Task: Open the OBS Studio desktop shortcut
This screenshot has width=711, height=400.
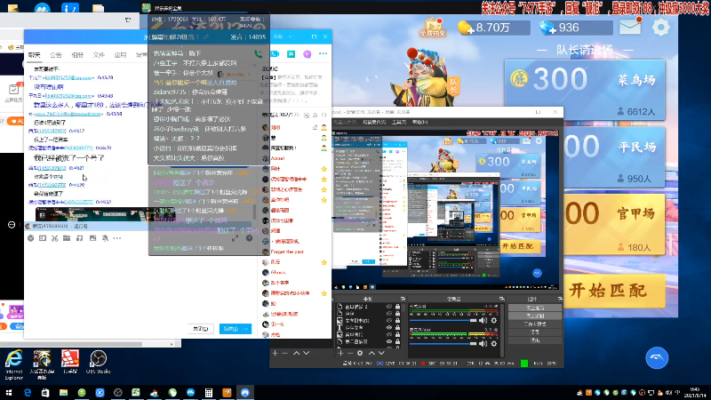Action: [x=98, y=362]
